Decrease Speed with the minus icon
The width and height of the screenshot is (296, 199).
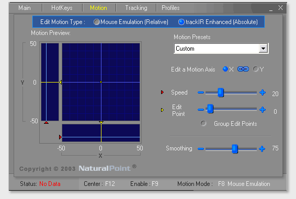201,92
